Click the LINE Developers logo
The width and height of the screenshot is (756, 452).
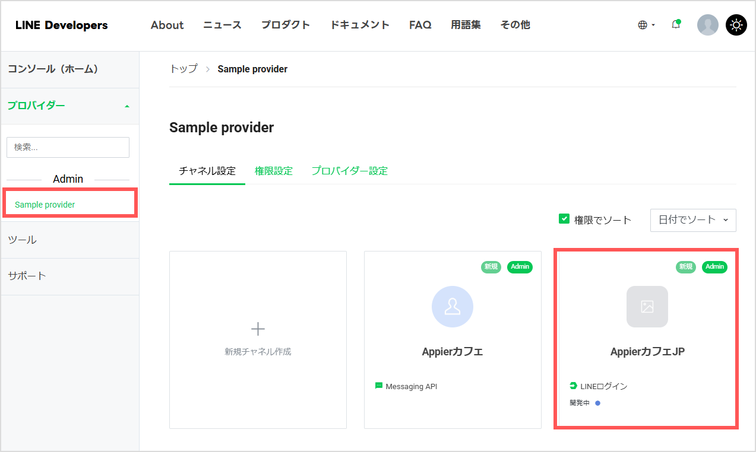tap(62, 25)
